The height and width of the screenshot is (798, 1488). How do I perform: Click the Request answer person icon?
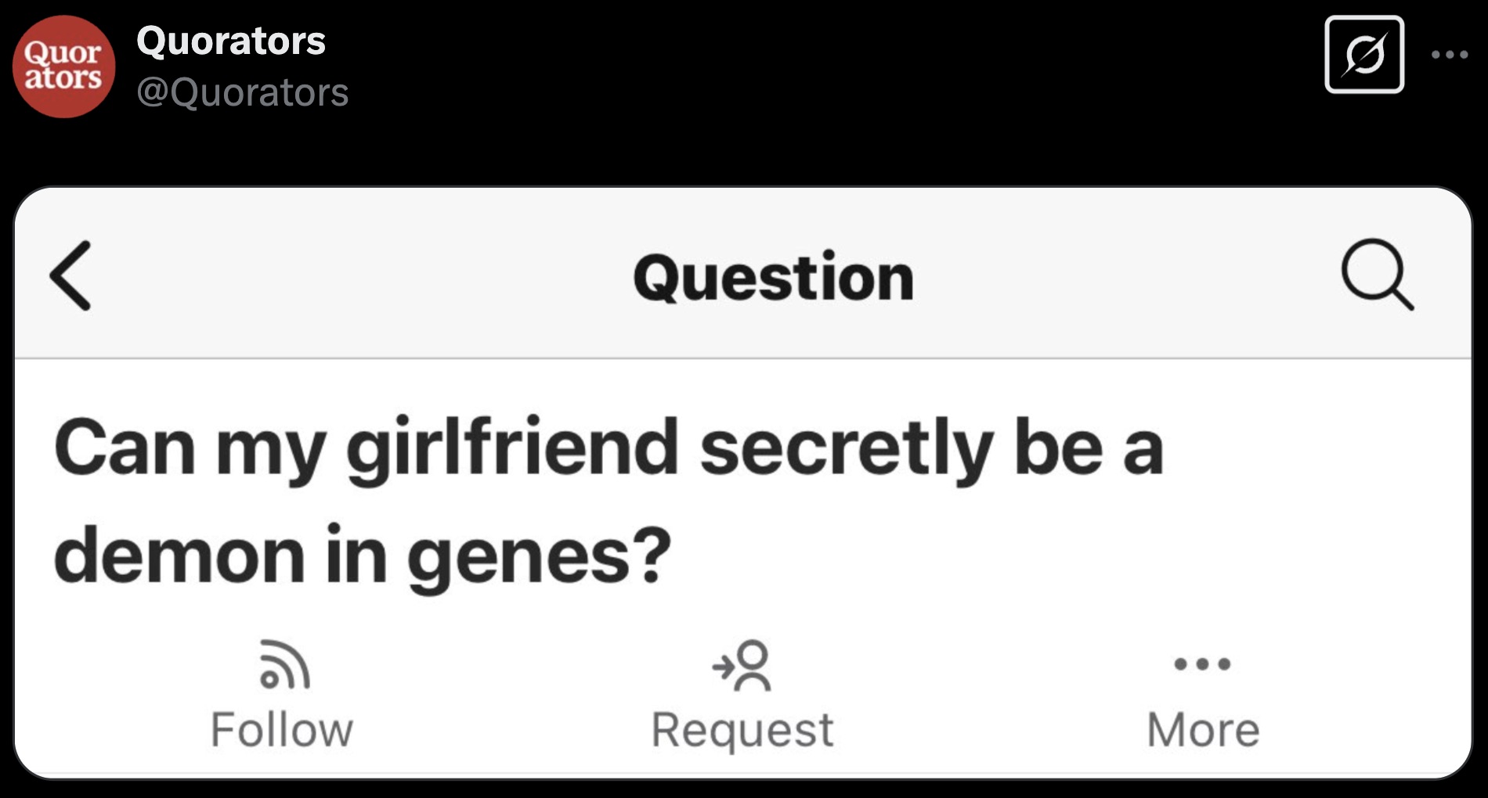742,666
